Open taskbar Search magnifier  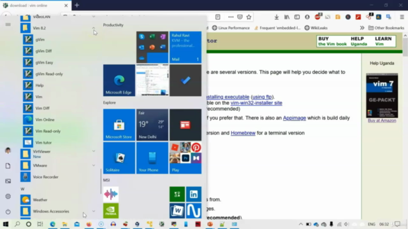(x=17, y=224)
